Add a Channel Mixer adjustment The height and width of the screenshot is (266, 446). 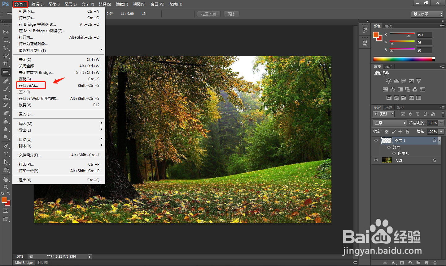(415, 90)
